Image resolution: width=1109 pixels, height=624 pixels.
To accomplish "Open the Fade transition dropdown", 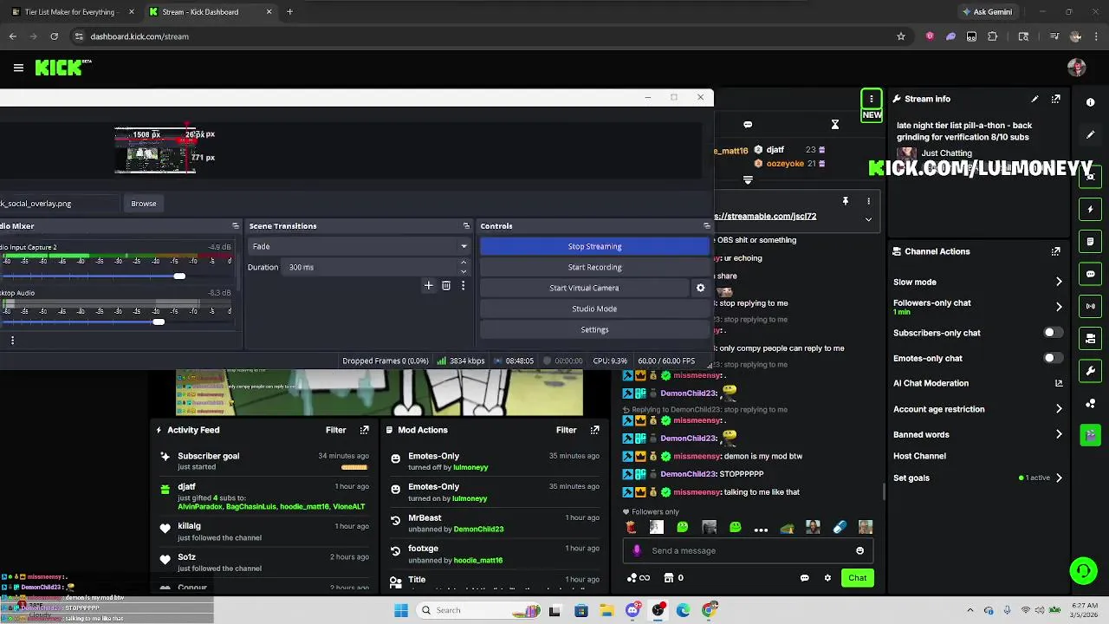I will tap(359, 246).
